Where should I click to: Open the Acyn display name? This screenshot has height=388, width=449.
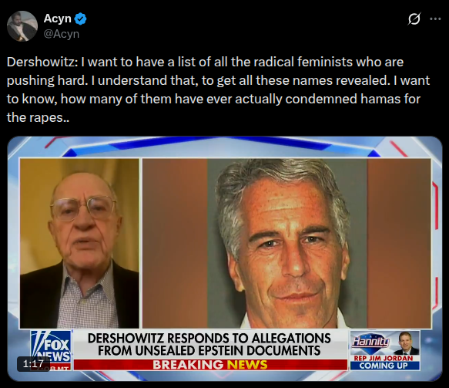click(57, 19)
